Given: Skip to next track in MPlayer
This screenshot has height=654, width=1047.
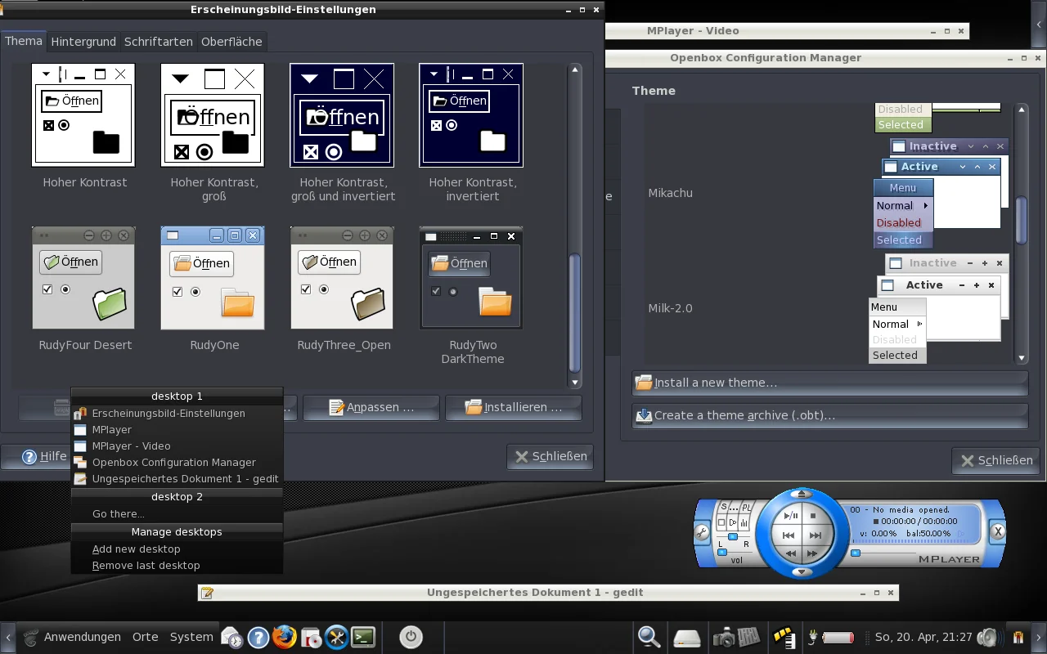Looking at the screenshot, I should coord(815,535).
